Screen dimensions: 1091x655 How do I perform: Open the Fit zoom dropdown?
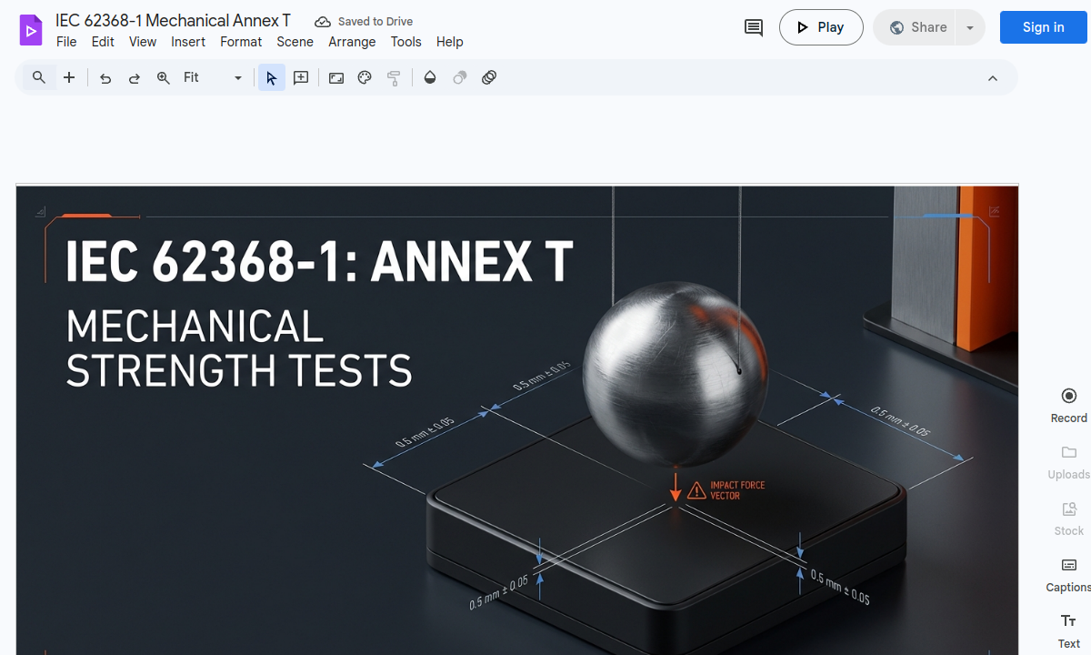coord(237,77)
